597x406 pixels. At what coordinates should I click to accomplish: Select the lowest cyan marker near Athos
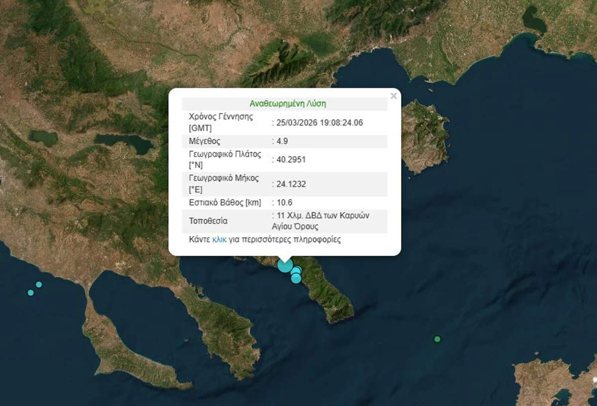(296, 278)
